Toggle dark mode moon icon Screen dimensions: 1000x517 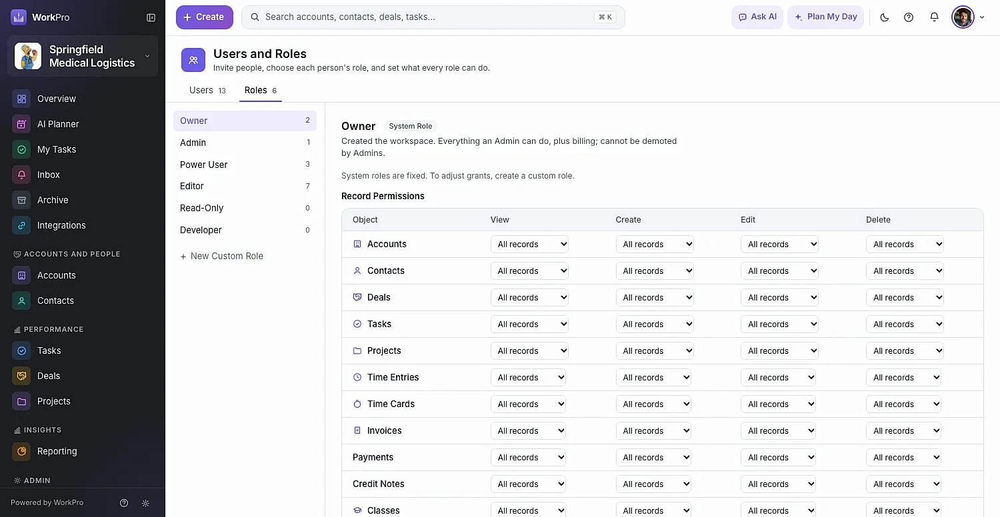(885, 17)
